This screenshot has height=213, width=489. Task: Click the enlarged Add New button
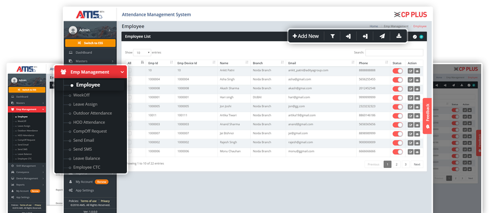click(x=306, y=36)
